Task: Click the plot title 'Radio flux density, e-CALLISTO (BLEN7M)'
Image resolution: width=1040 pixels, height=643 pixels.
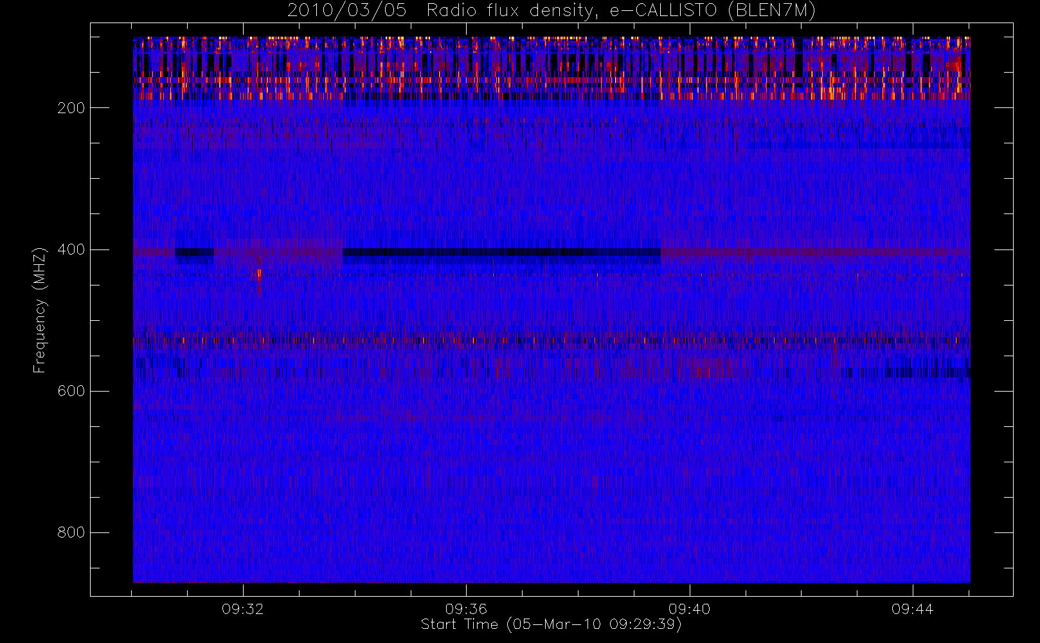Action: tap(621, 11)
